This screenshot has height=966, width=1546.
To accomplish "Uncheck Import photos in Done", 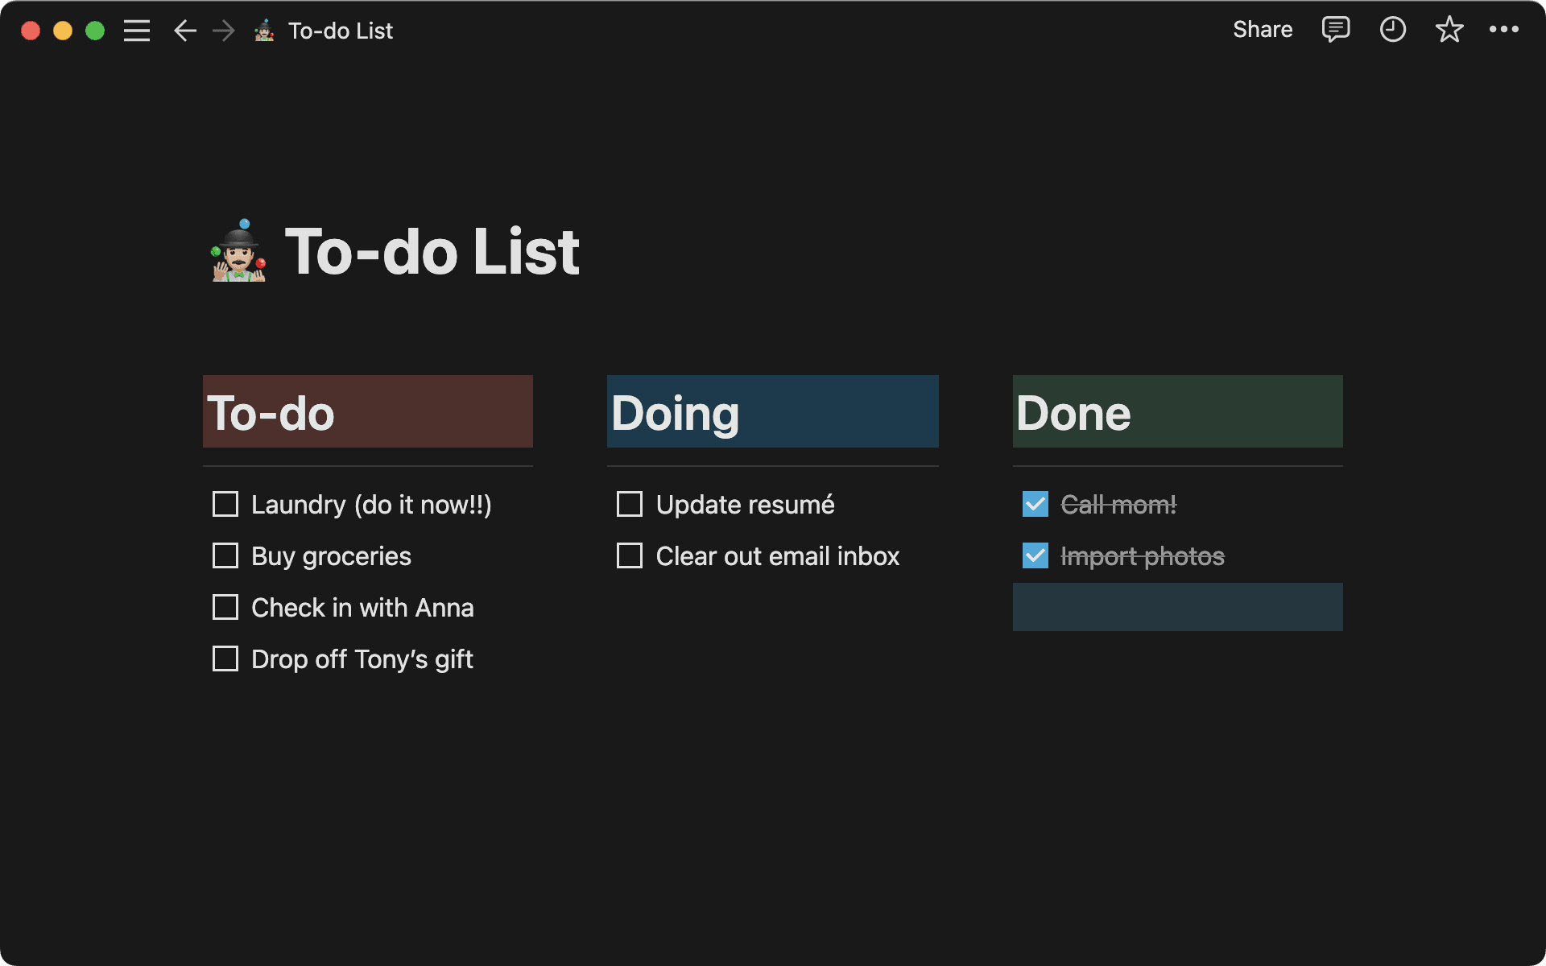I will click(x=1035, y=555).
